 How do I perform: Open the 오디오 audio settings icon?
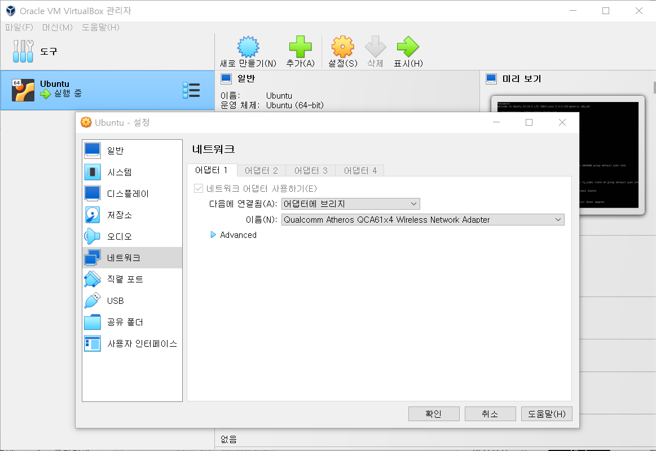click(92, 236)
